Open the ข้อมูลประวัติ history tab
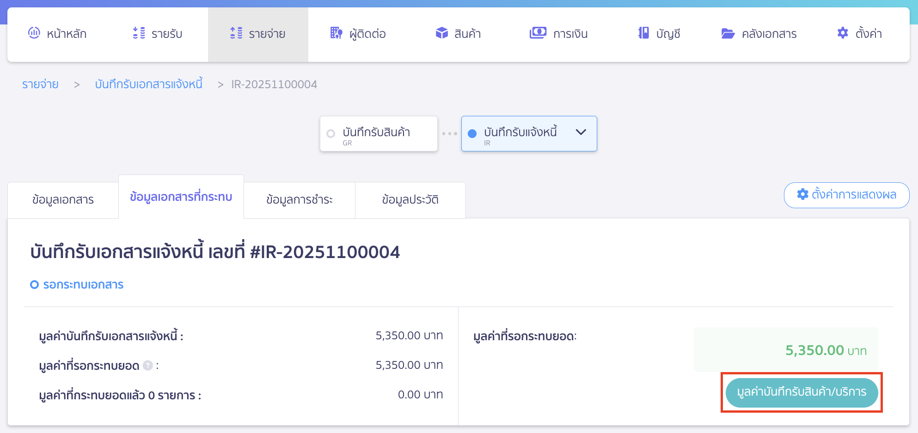 (x=410, y=199)
